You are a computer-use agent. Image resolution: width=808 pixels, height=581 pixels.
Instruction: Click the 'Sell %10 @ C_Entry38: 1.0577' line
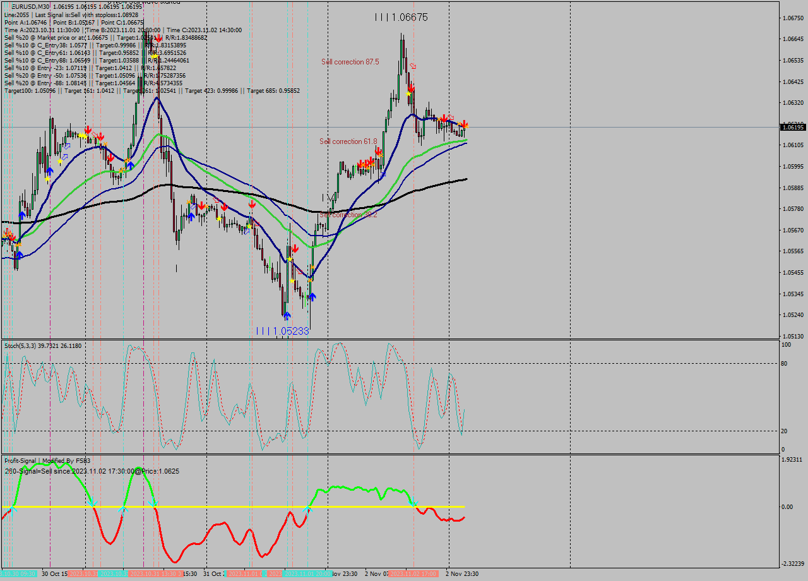coord(95,45)
